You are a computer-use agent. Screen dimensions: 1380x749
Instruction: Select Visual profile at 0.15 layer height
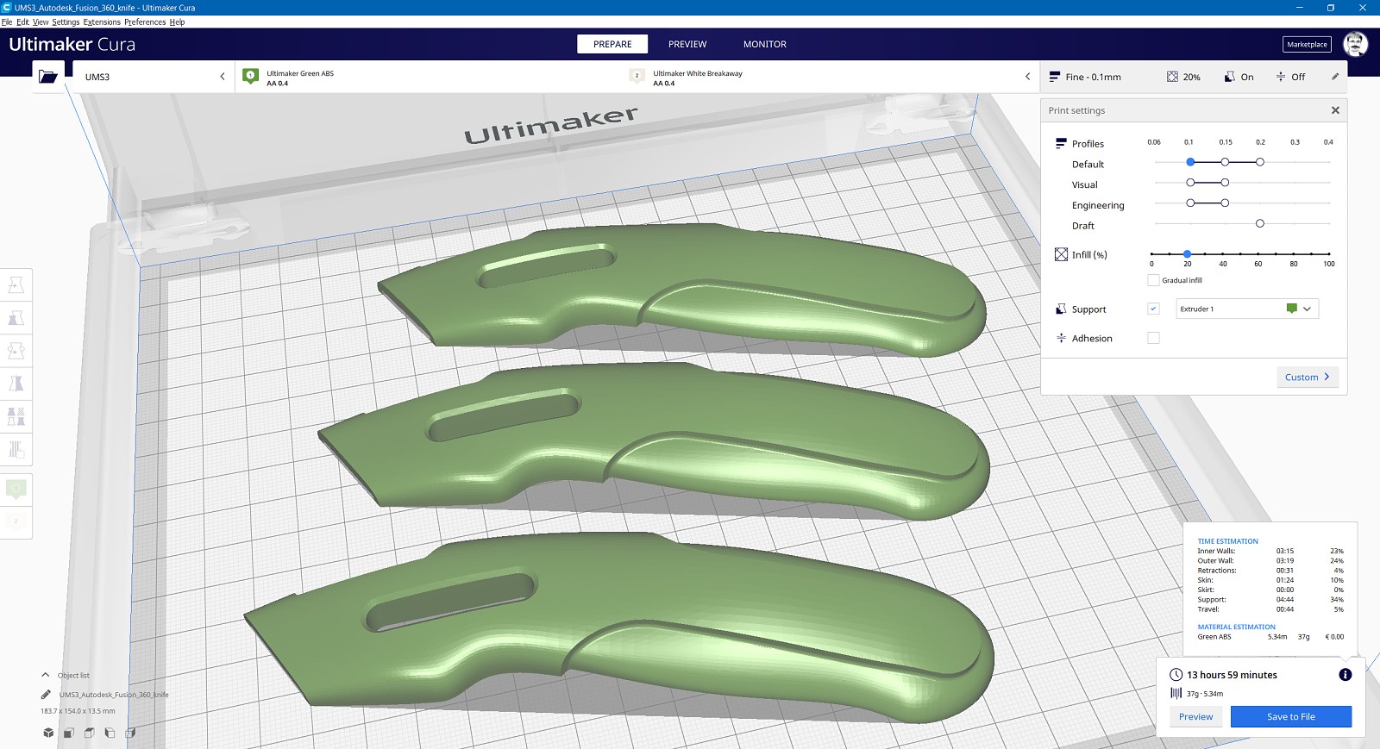(1225, 183)
